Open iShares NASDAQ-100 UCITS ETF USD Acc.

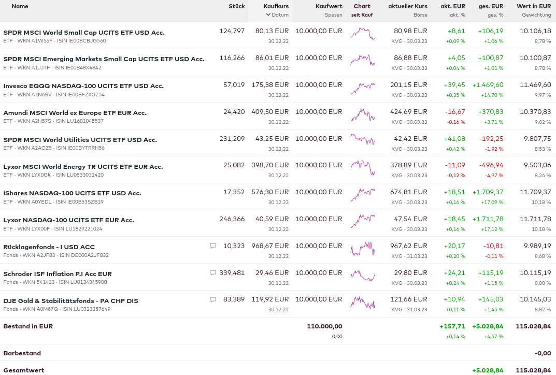72,193
